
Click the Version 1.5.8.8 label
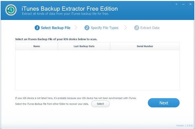tap(184, 125)
